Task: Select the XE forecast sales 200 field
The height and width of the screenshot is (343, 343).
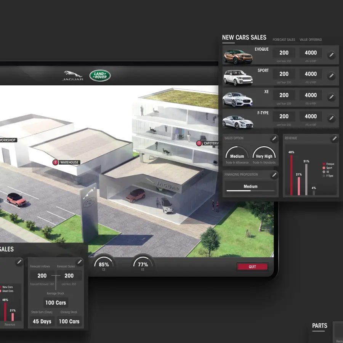Action: pos(284,95)
